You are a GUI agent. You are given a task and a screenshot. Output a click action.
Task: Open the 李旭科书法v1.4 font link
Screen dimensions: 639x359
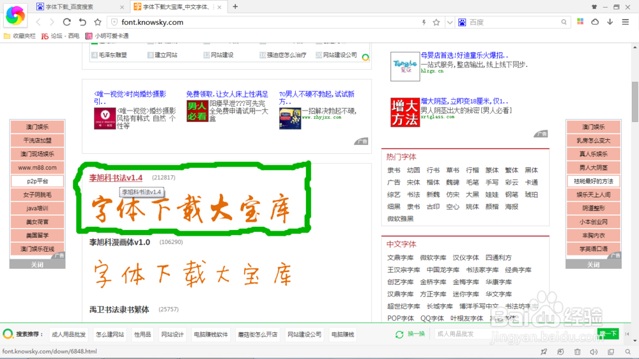click(116, 178)
